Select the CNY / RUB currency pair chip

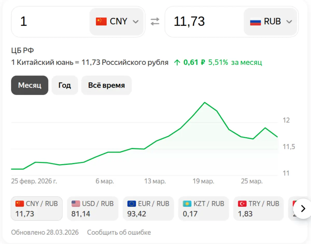(x=37, y=208)
